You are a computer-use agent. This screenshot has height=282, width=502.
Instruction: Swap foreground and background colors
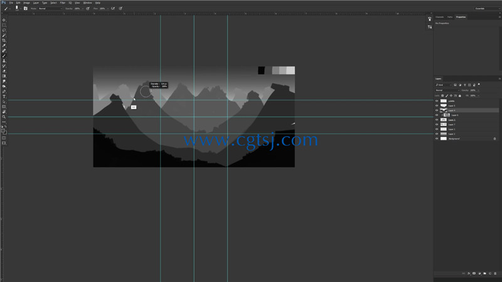click(x=6, y=127)
